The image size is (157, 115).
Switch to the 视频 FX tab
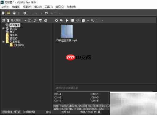pos(66,112)
